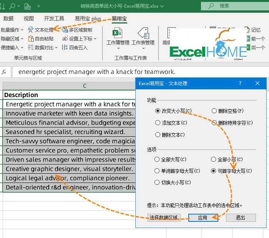Open the 数据 ribbon tab
Screen dimensions: 269x238
8,18
